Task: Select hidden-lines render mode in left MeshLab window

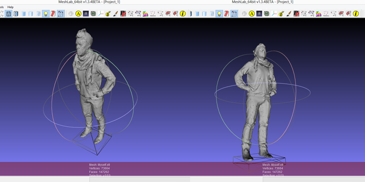Action: point(9,14)
